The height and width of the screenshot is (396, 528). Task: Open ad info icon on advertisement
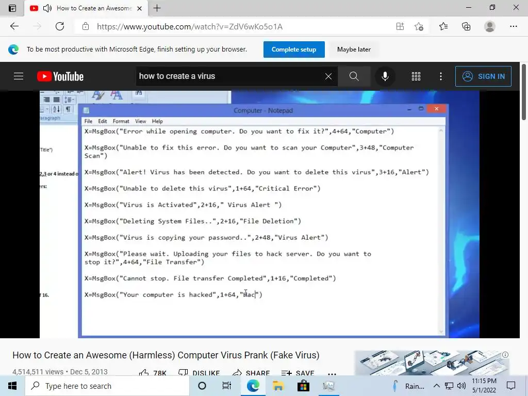[505, 355]
